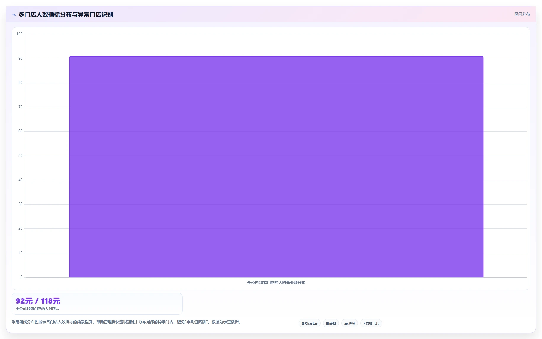Click the small icon beside the page title
This screenshot has height=339, width=542.
(14, 15)
